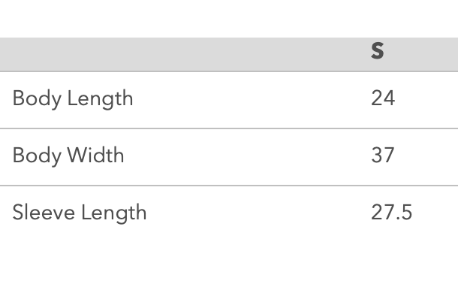Click the Body Length value 24
This screenshot has height=290, width=458.
point(383,98)
